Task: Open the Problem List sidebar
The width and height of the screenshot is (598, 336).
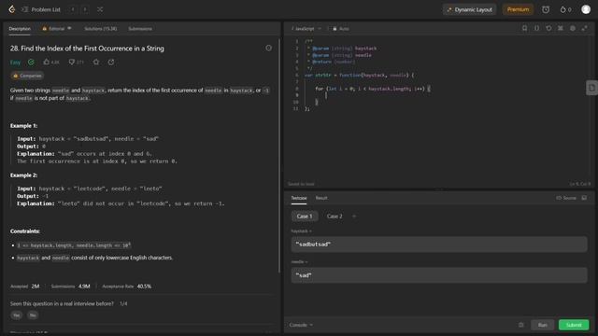Action: pos(41,9)
